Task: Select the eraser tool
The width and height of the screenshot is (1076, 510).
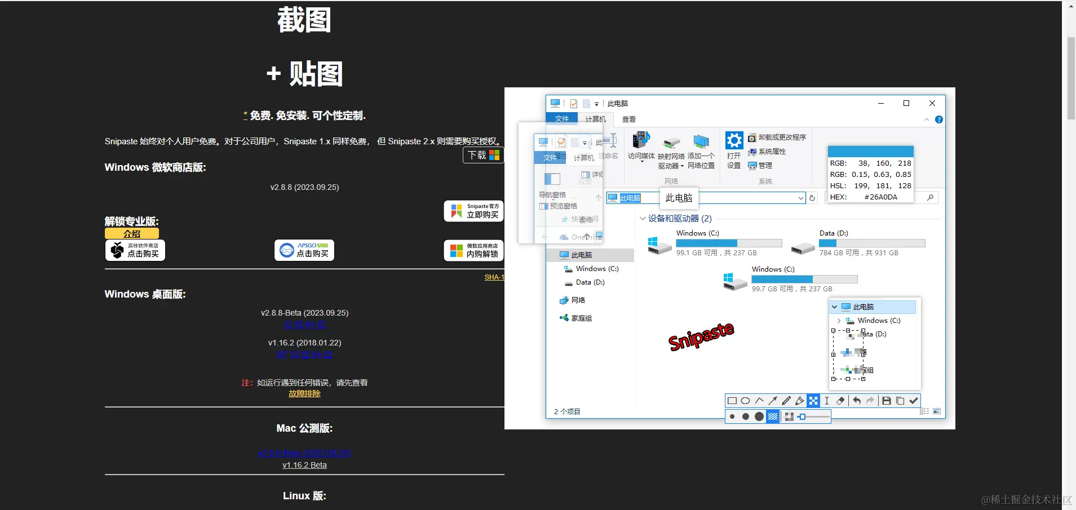Action: click(x=840, y=401)
